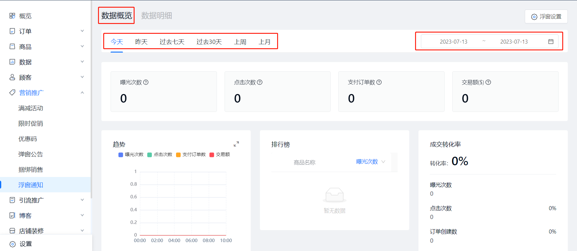Select the 昨天 date filter
Screen dimensions: 577x251
pyautogui.click(x=141, y=42)
